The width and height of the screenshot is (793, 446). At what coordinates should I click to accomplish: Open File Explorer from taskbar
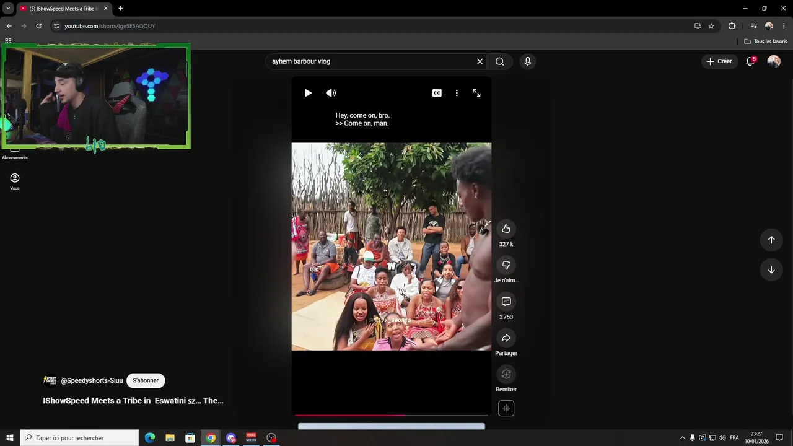pos(170,438)
